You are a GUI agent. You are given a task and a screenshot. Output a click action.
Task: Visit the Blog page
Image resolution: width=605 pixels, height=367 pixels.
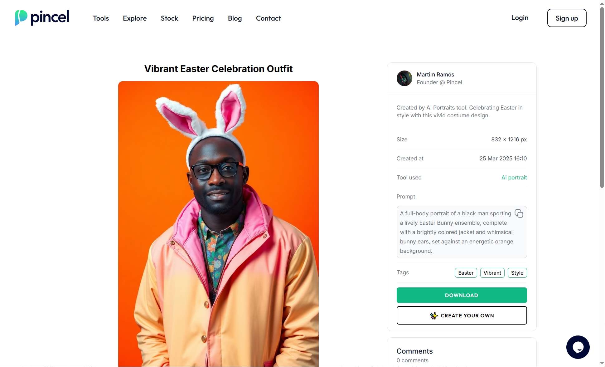tap(235, 18)
